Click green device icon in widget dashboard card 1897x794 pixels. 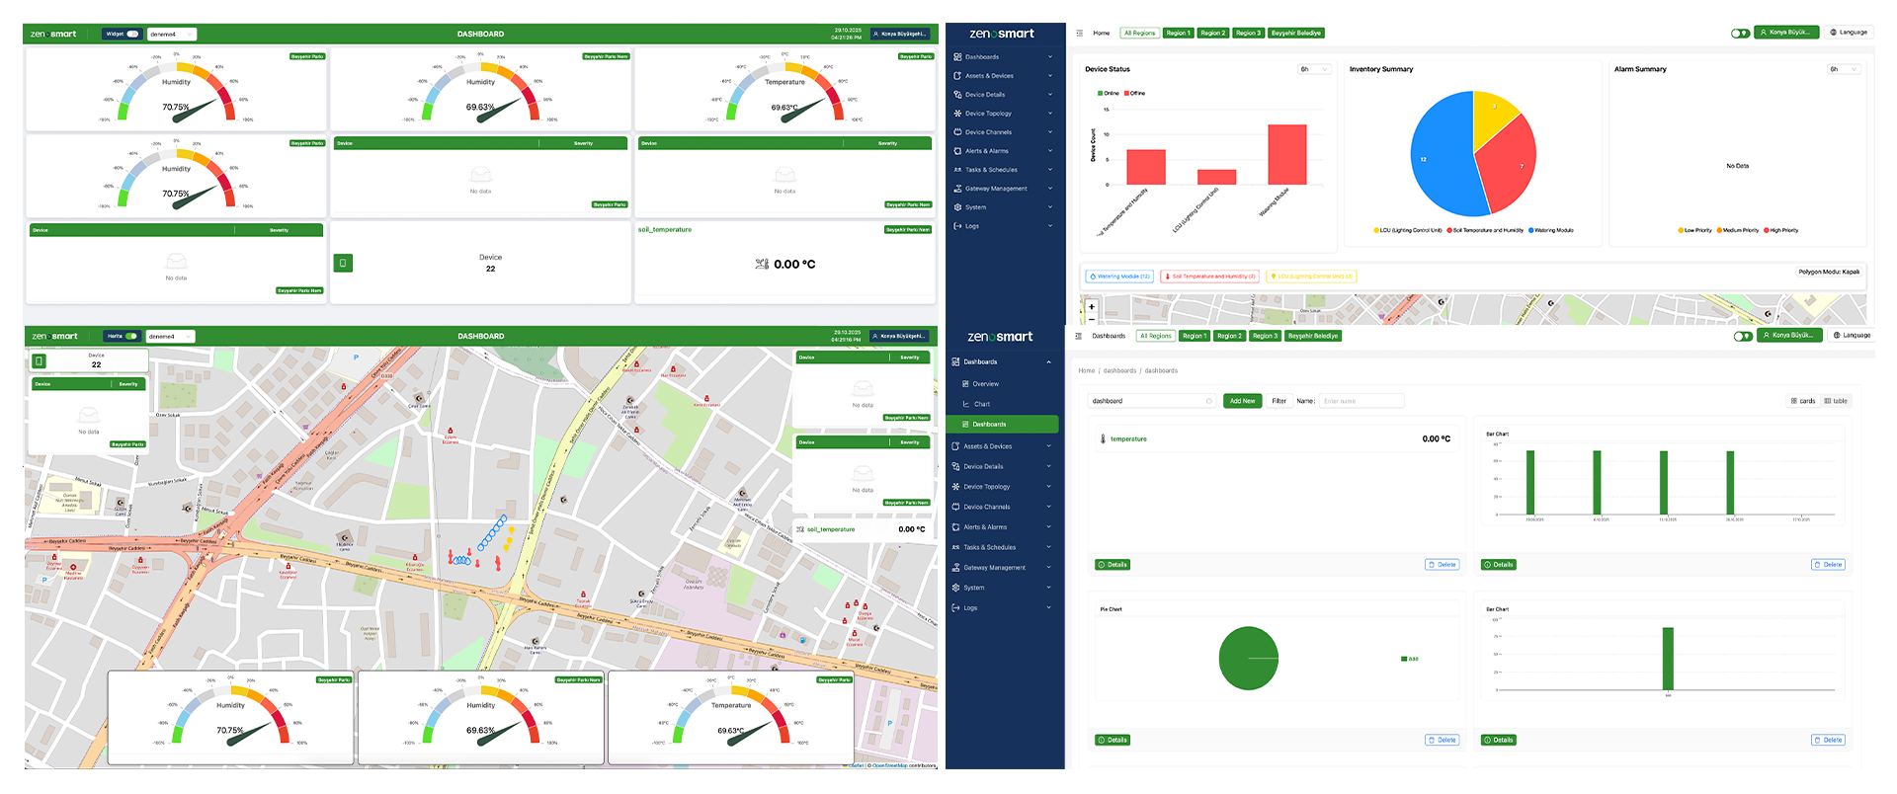(x=343, y=263)
